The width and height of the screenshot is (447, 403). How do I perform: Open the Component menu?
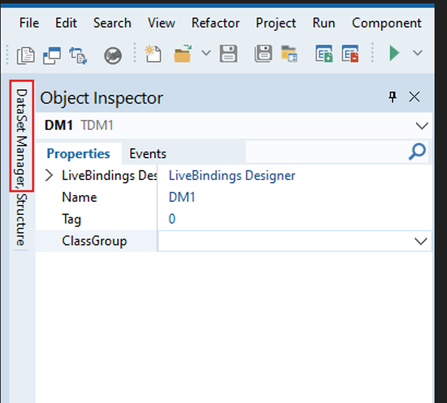point(386,23)
